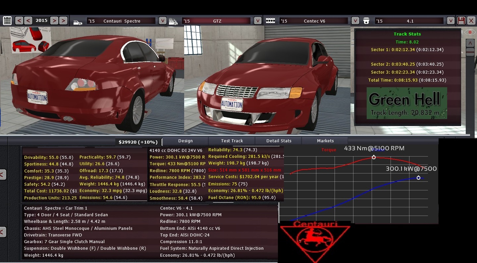Click the scroll-up arrow below the eye icon
477x263 pixels.
470,43
